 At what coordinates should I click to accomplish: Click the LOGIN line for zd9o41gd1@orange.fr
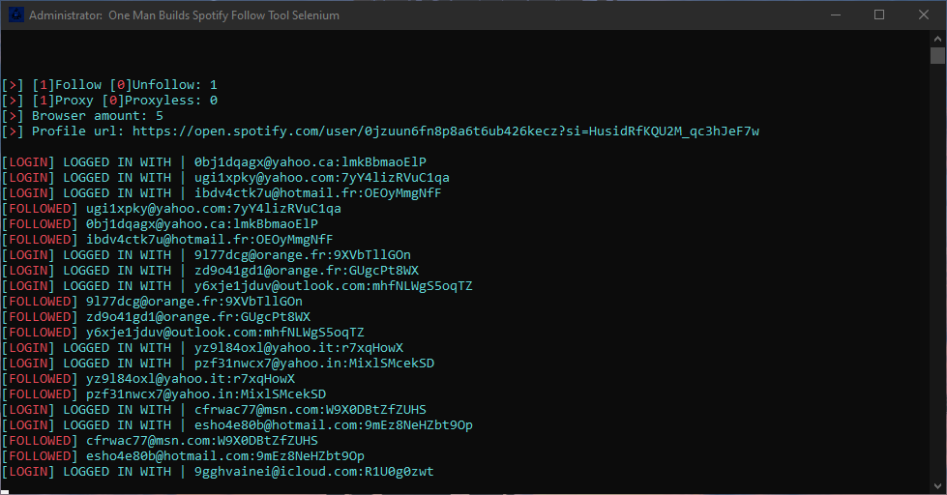(x=210, y=271)
